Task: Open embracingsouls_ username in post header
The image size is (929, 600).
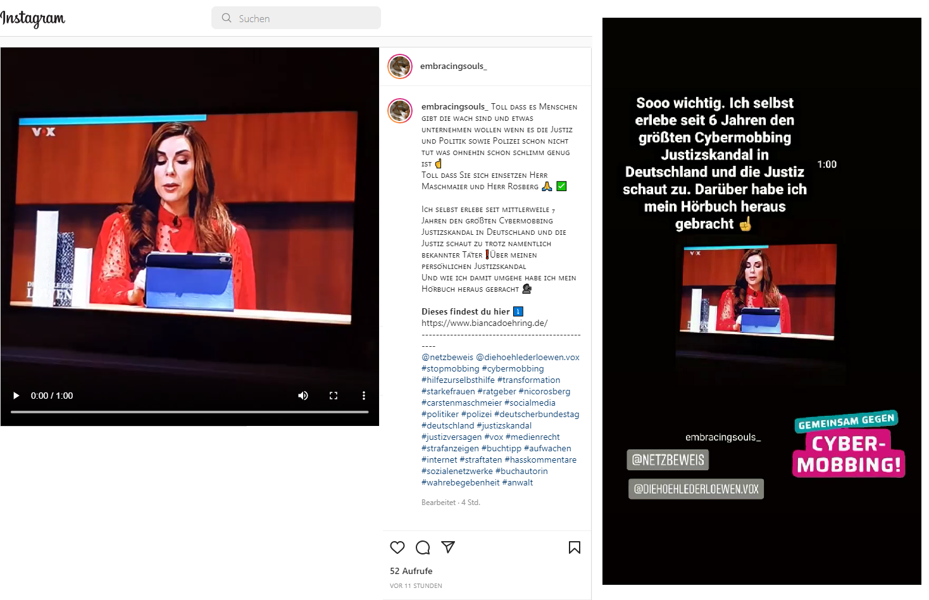Action: (453, 66)
